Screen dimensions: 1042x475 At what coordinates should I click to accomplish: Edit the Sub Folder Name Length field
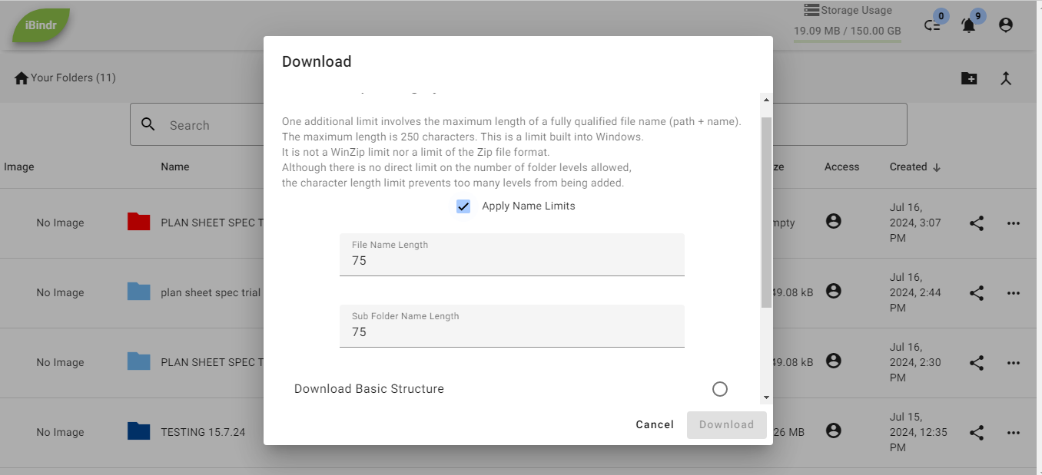tap(512, 332)
